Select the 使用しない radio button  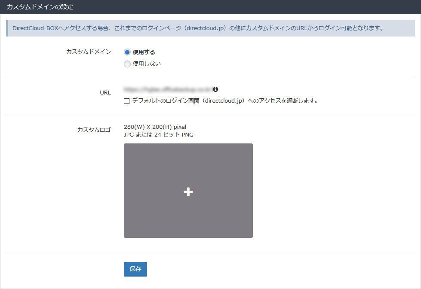(x=127, y=64)
